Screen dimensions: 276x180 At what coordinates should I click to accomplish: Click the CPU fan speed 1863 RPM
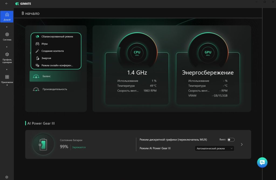(x=150, y=91)
